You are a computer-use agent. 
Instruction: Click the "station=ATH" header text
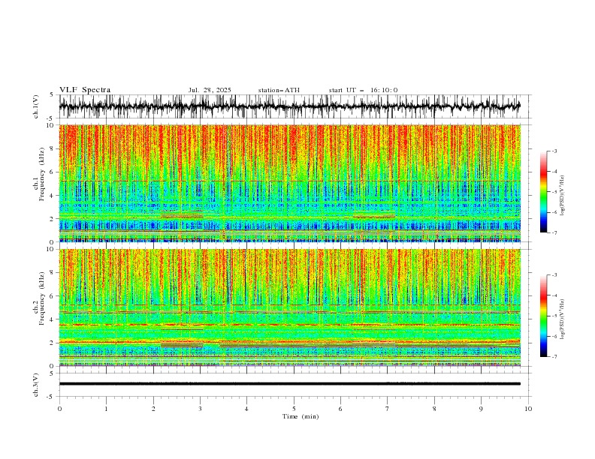(279, 90)
